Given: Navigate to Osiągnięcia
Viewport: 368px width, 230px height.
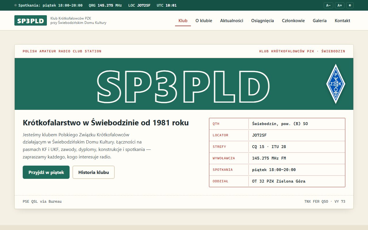Looking at the screenshot, I should (x=262, y=20).
